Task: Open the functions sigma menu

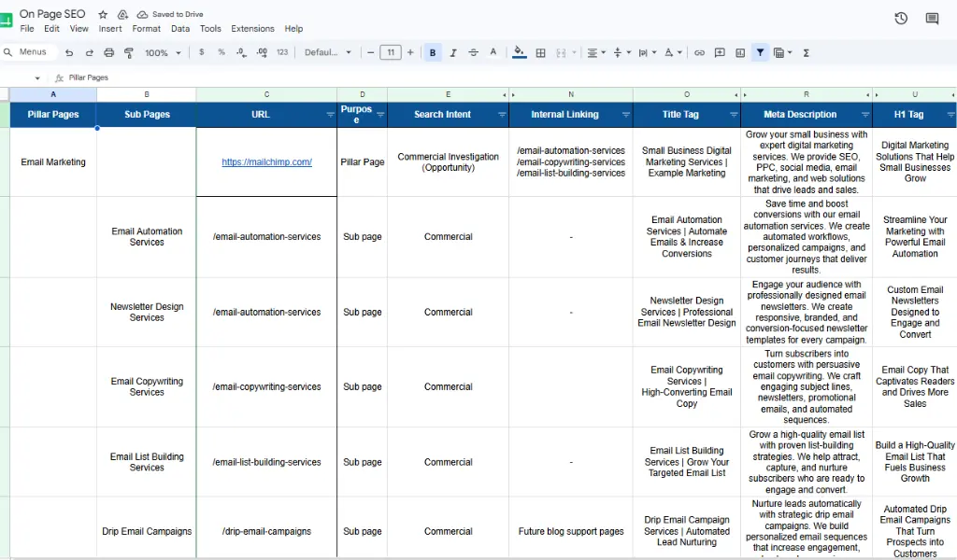Action: 807,53
